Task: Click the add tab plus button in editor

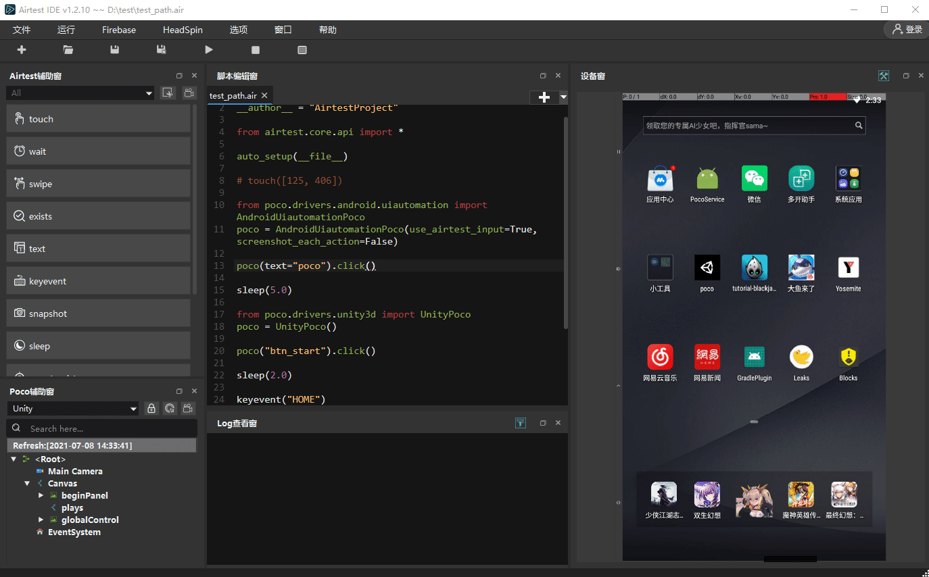Action: pos(544,97)
